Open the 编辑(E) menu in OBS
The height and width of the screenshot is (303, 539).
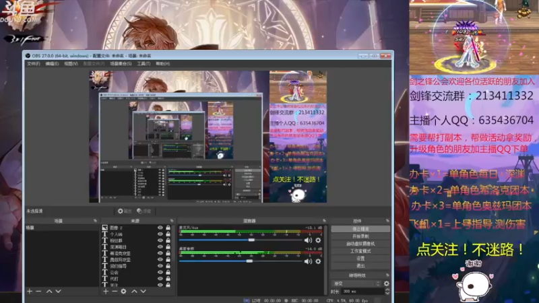52,63
